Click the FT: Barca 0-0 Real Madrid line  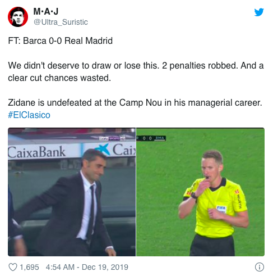tap(61, 40)
